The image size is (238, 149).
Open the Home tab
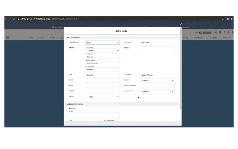point(31,38)
